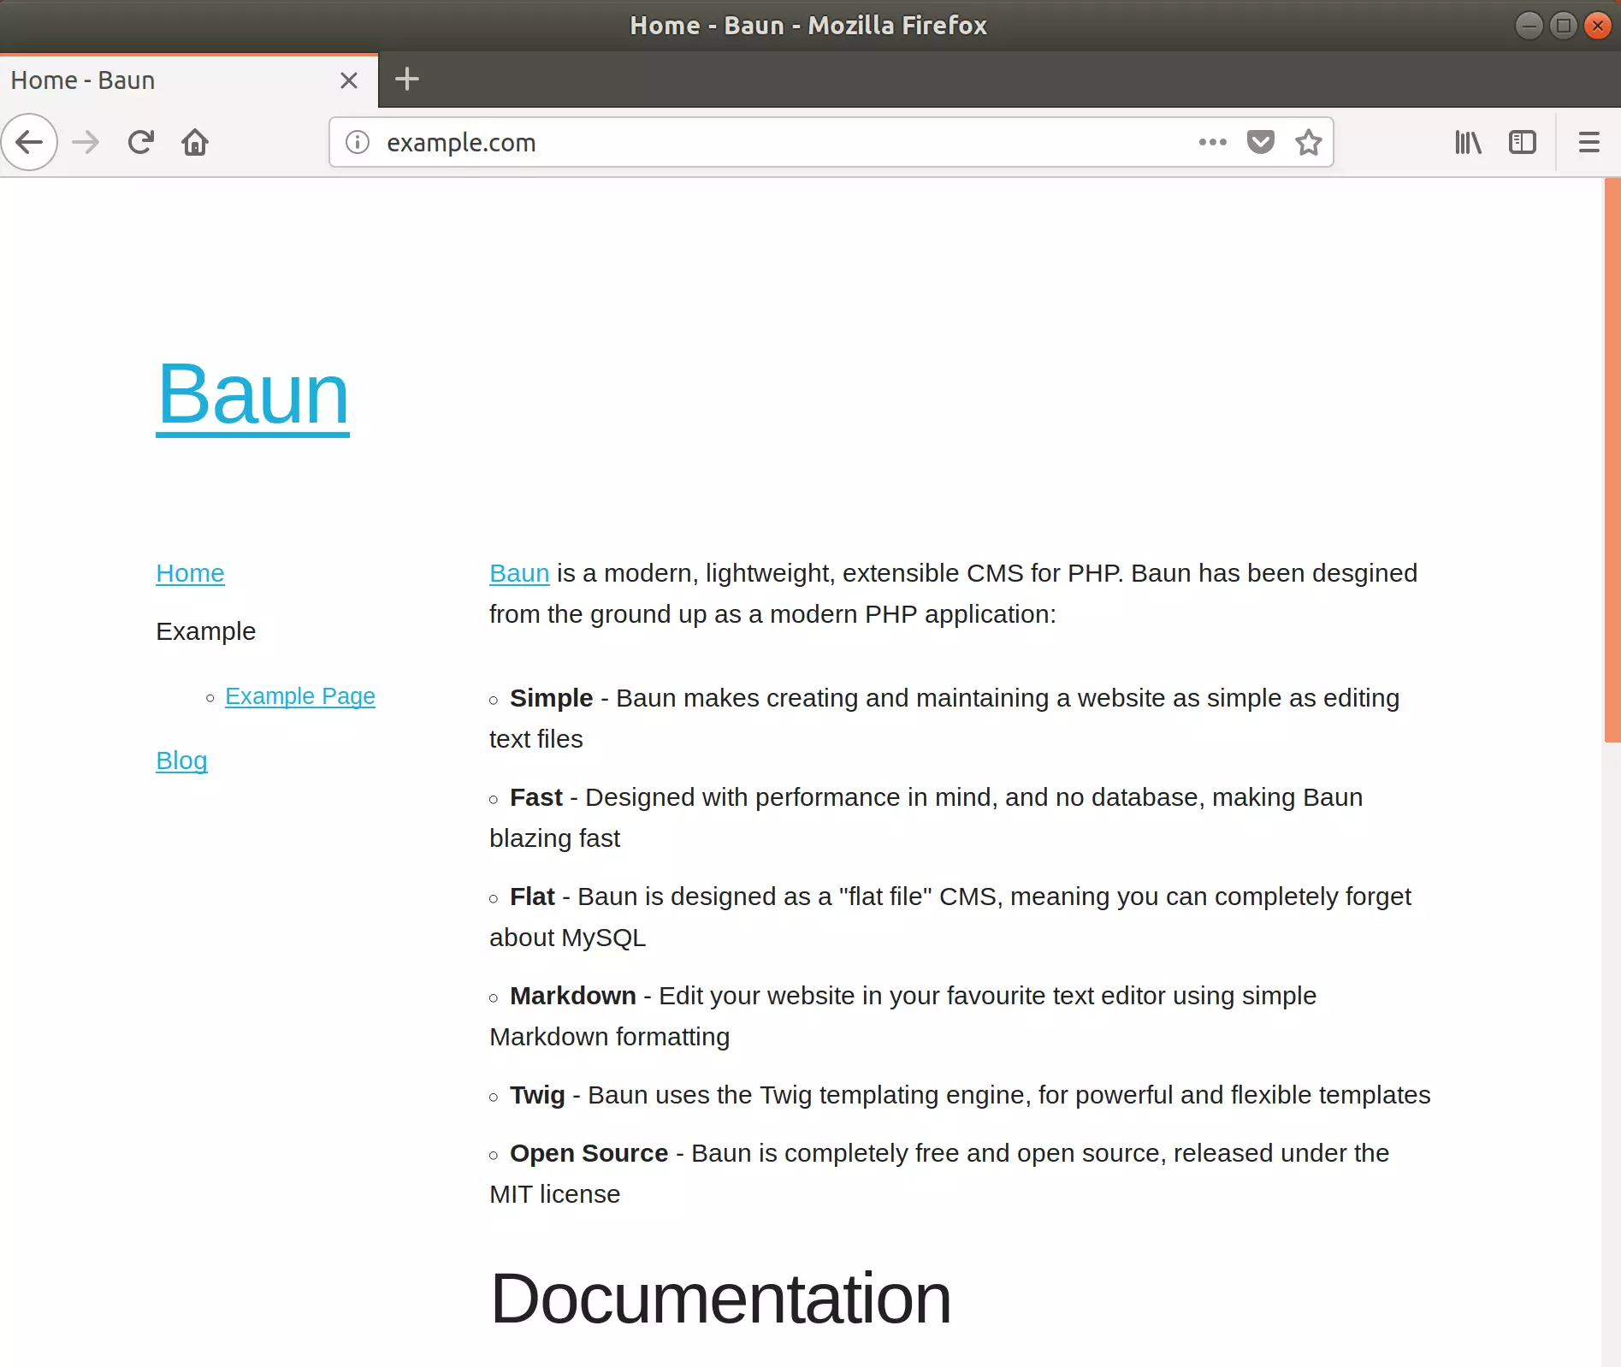Reload the current page

[140, 142]
